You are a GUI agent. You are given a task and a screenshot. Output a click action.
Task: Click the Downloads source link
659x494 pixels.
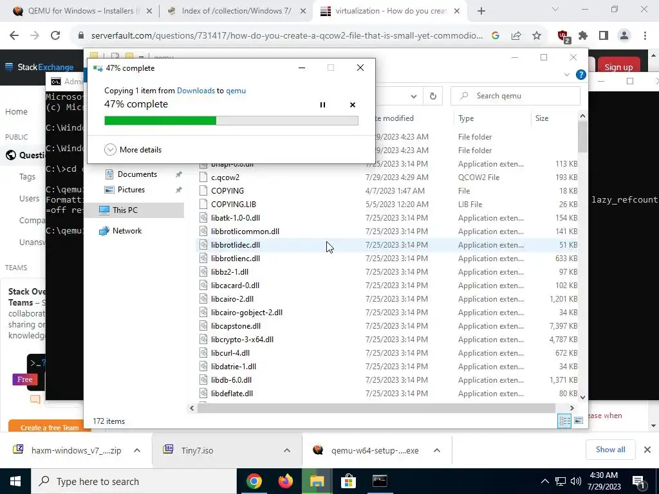(x=196, y=90)
